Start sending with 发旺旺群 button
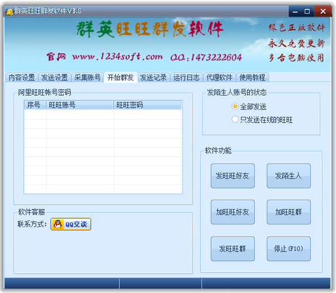Viewport: 336px width, 293px height. 232,248
